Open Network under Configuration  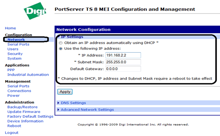click(16, 39)
